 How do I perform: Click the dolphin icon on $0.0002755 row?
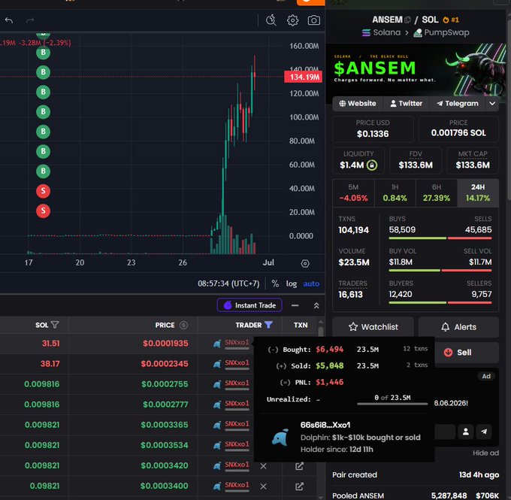point(217,384)
